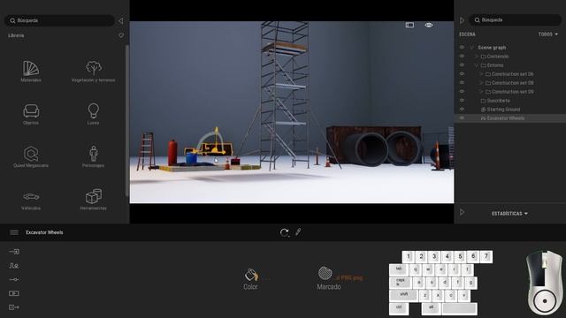Click the scene search field
The image size is (566, 318).
515,19
